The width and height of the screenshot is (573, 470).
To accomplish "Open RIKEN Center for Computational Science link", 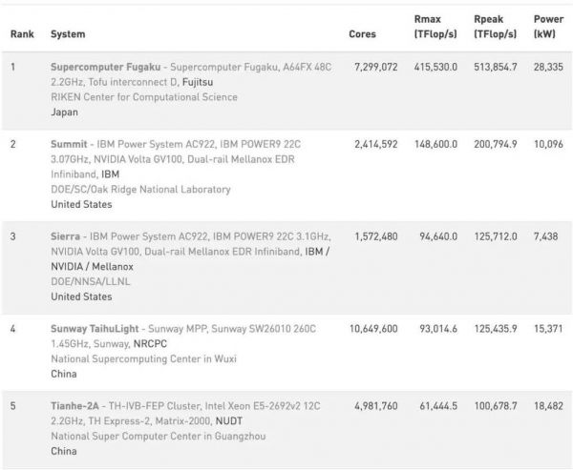I will (144, 97).
